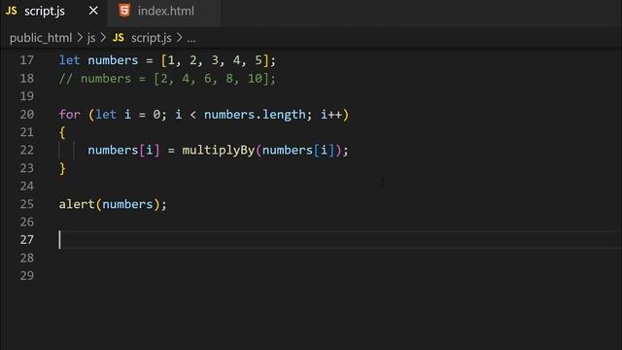622x350 pixels.
Task: Select public_html in the breadcrumb
Action: (41, 38)
